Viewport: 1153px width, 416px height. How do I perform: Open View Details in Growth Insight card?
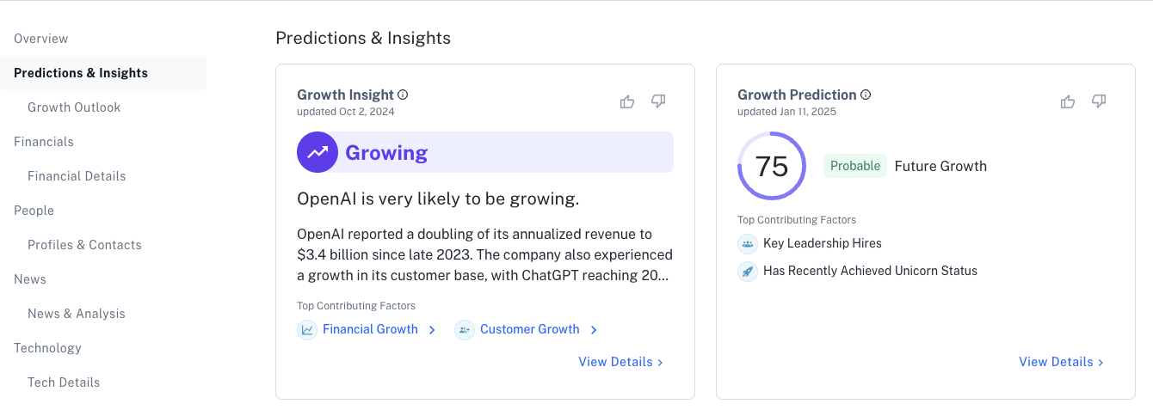pyautogui.click(x=621, y=362)
